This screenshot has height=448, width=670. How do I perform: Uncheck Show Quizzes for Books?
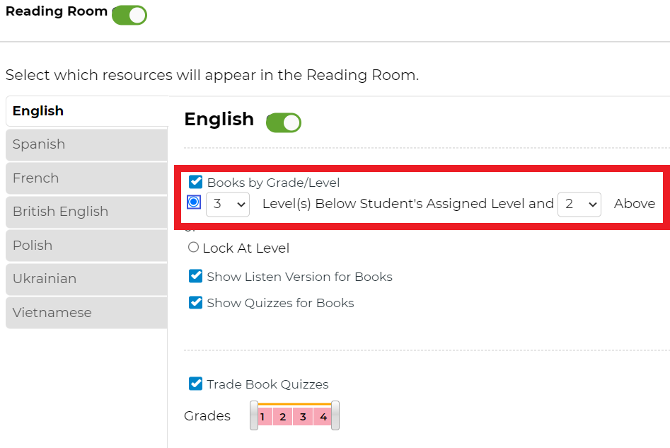tap(196, 302)
